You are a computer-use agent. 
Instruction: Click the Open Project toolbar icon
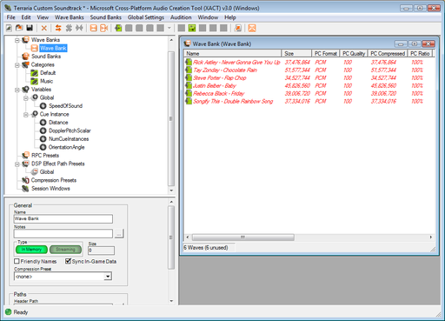coord(19,28)
